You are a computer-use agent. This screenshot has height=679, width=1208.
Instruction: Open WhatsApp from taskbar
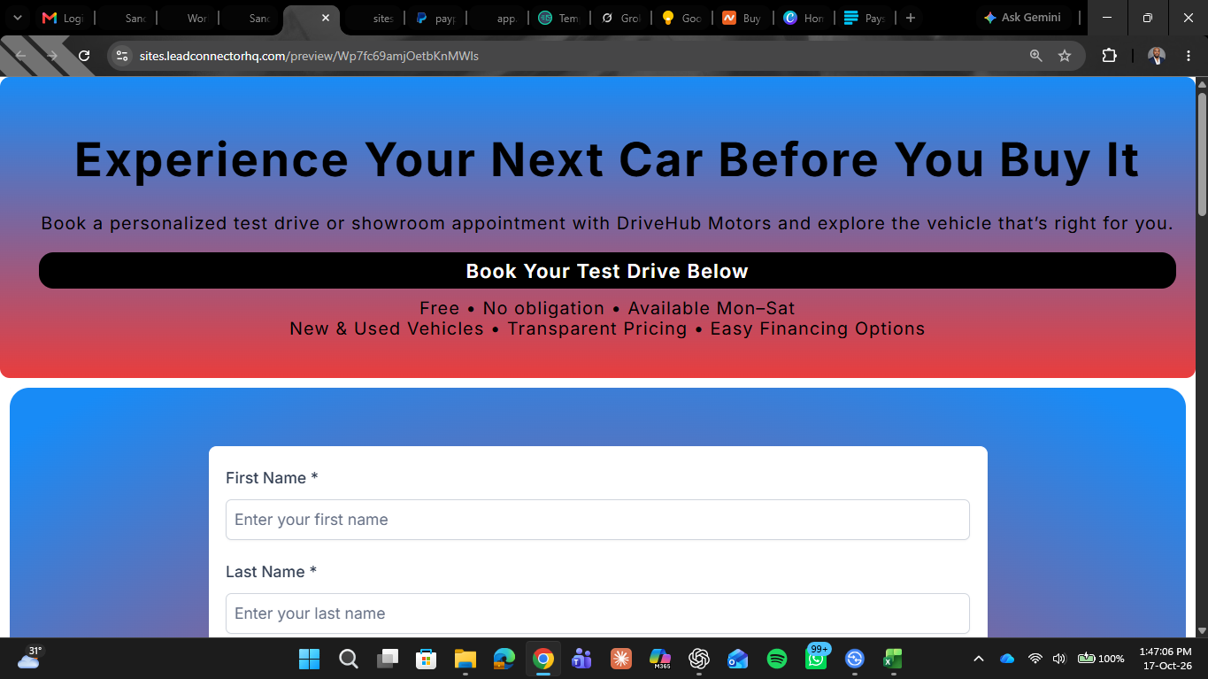tap(816, 659)
